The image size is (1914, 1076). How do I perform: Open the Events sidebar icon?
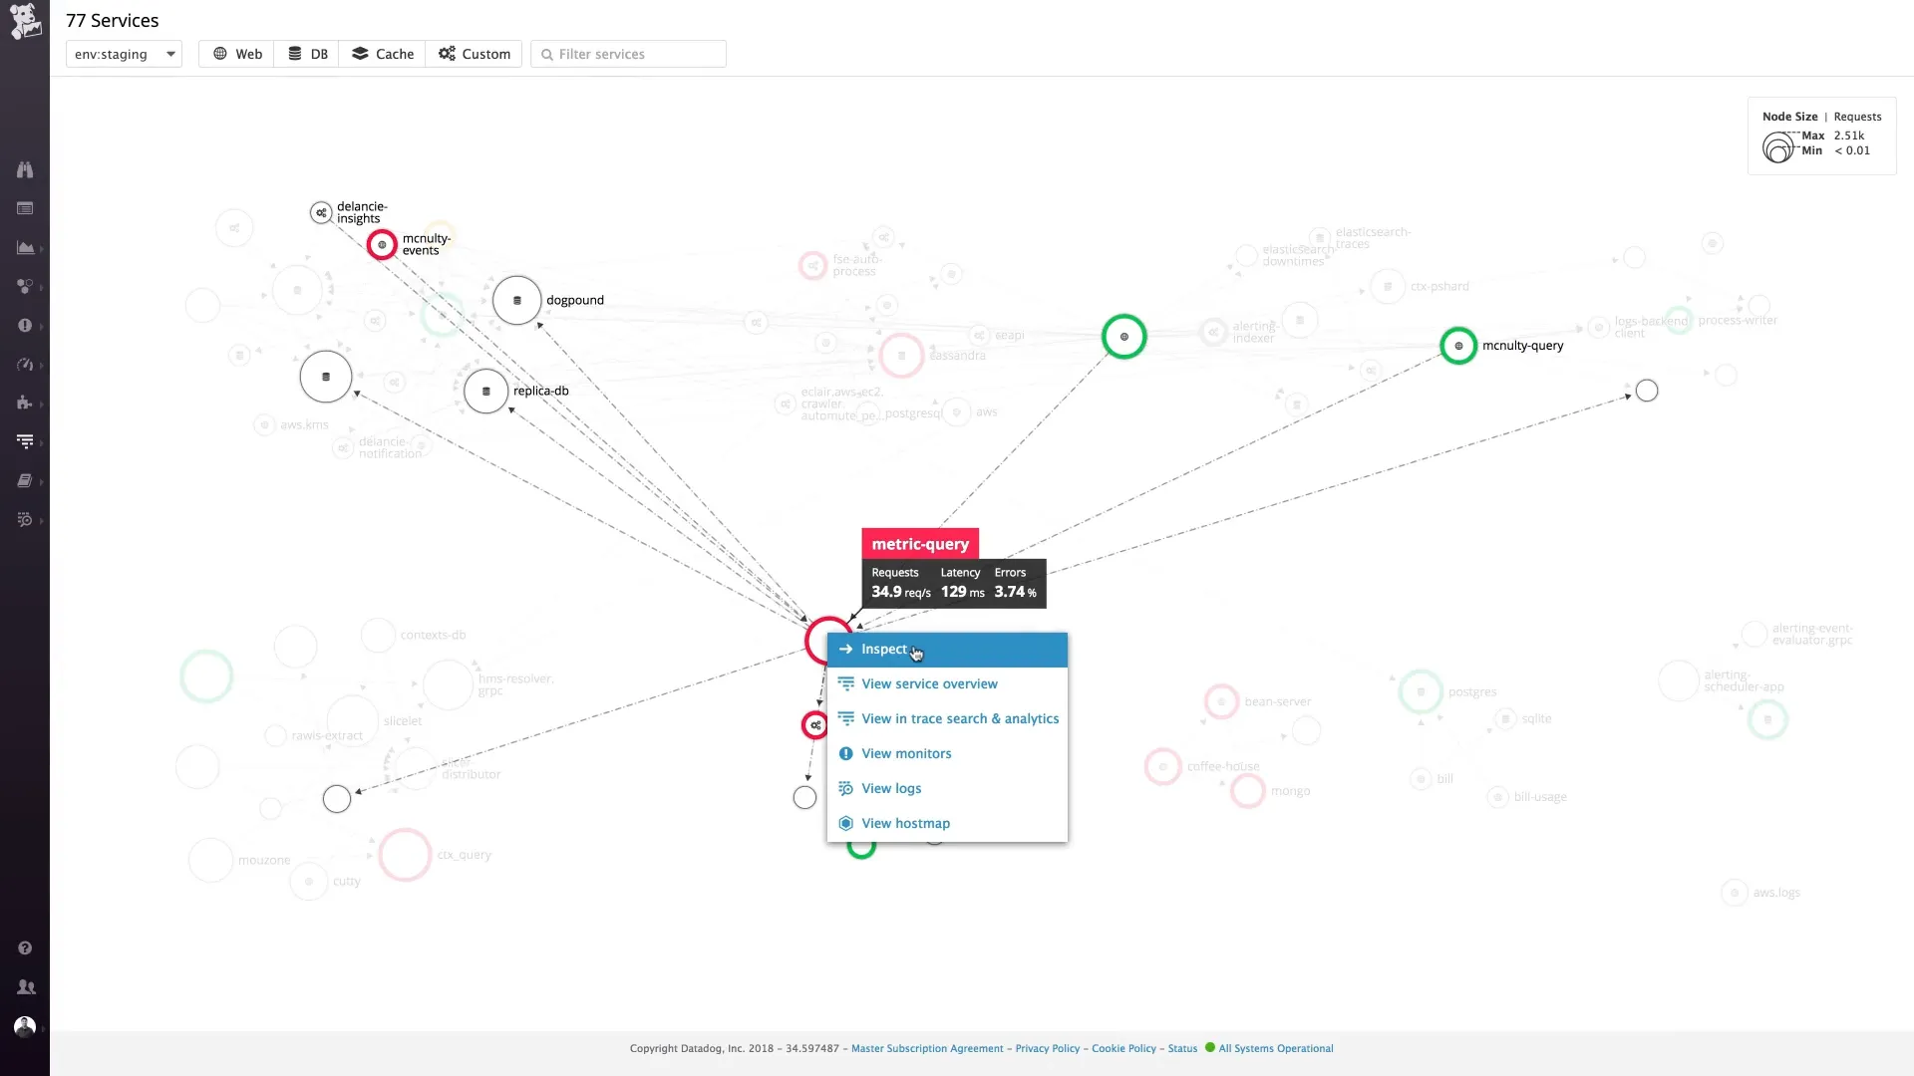click(25, 208)
